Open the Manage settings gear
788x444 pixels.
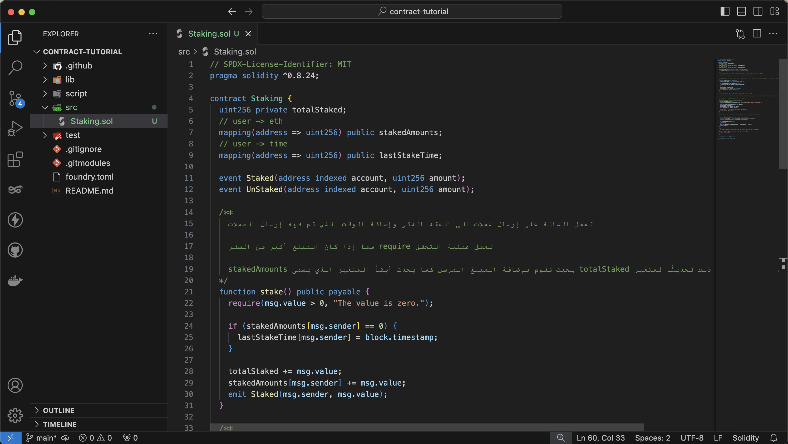tap(15, 416)
